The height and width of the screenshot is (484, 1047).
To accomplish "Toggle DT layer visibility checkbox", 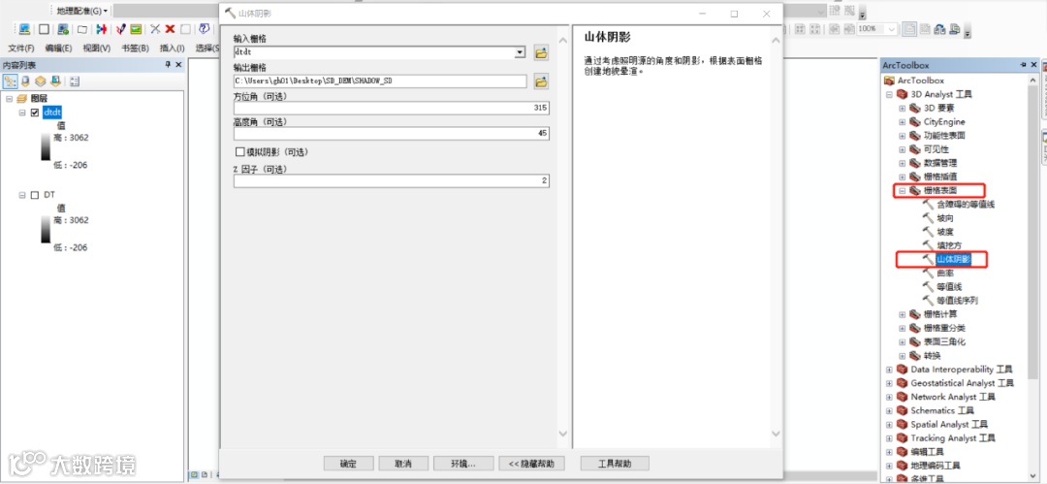I will click(36, 195).
